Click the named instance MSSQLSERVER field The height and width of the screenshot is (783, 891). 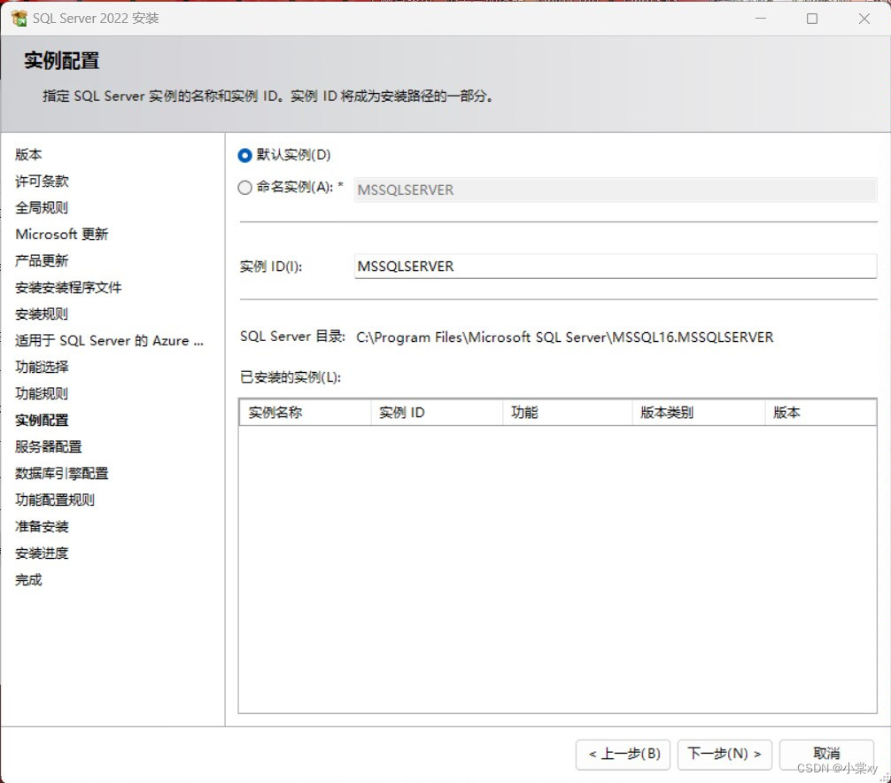point(615,190)
